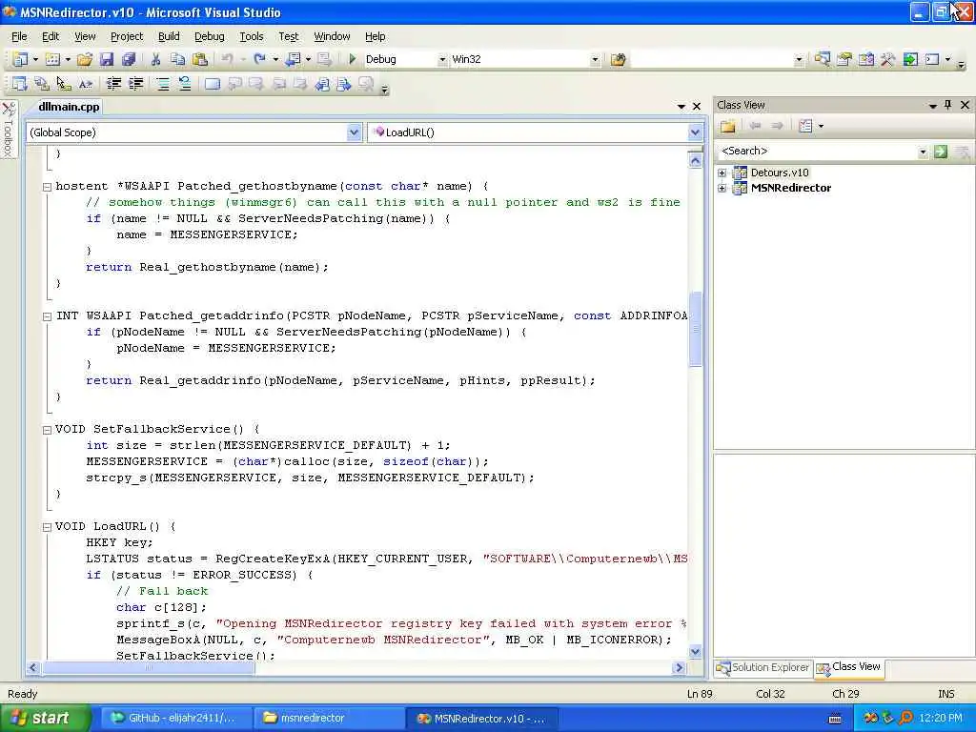Open Solution Explorer from the toolbar icon
976x732 pixels.
pyautogui.click(x=823, y=59)
